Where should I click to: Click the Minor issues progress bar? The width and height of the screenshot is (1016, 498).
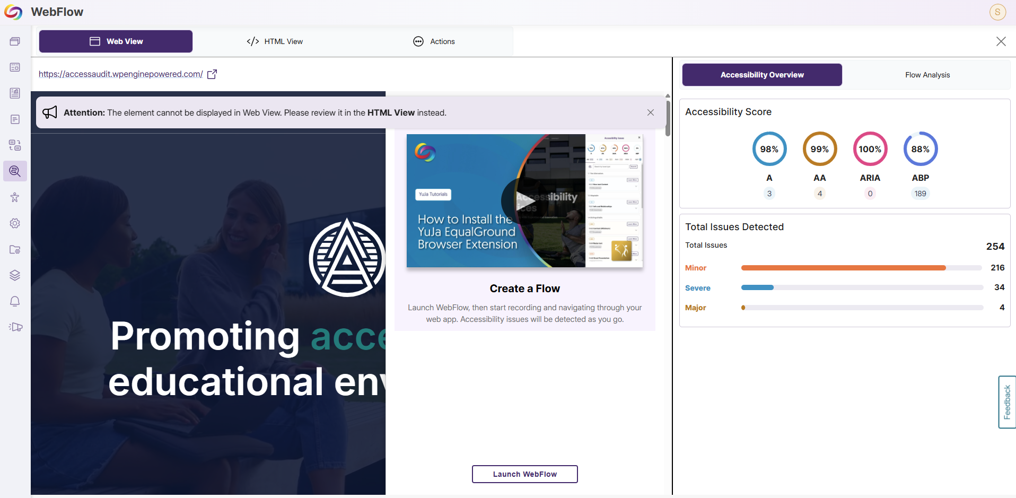point(862,268)
